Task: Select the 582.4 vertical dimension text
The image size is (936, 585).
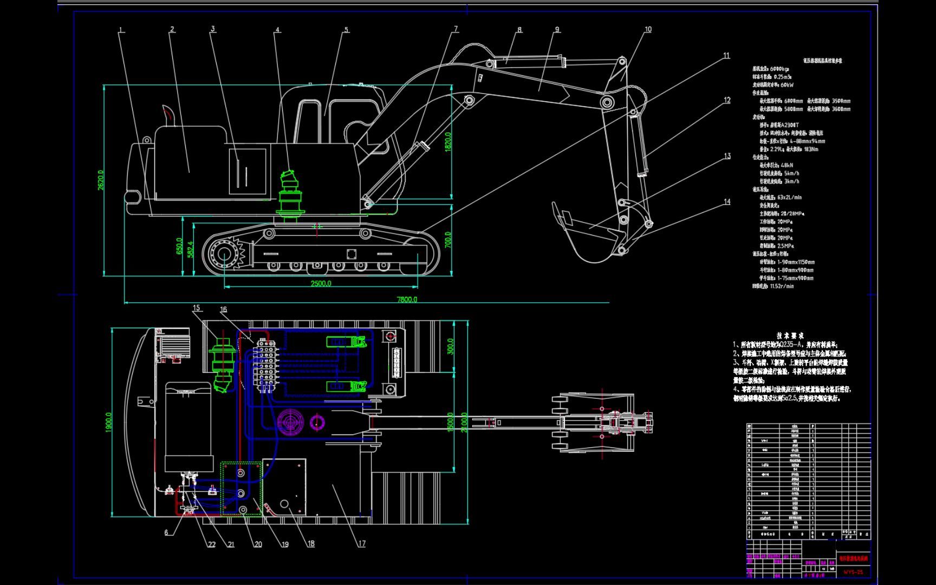Action: 191,249
